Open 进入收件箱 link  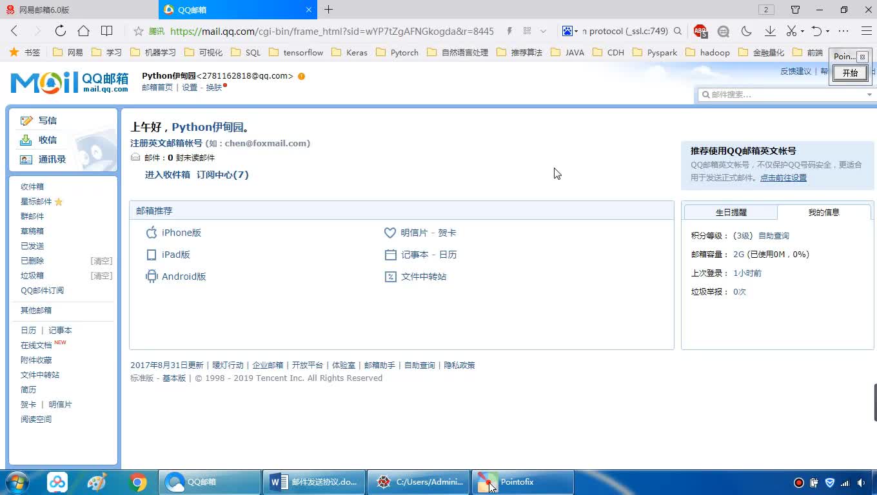point(167,175)
